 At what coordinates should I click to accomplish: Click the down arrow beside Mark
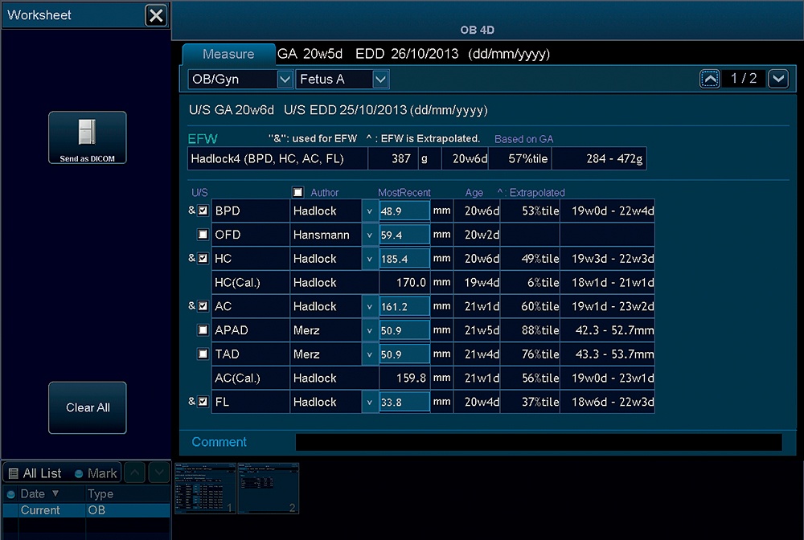click(x=158, y=472)
